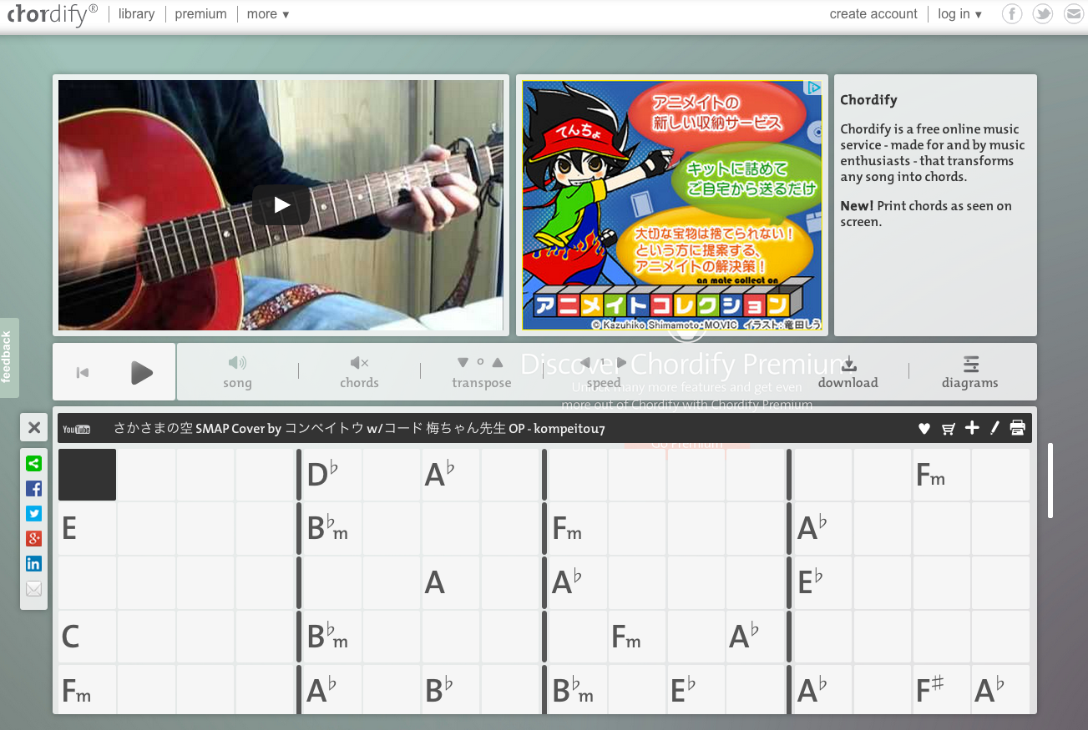Share on Google Plus
This screenshot has height=730, width=1088.
click(33, 539)
